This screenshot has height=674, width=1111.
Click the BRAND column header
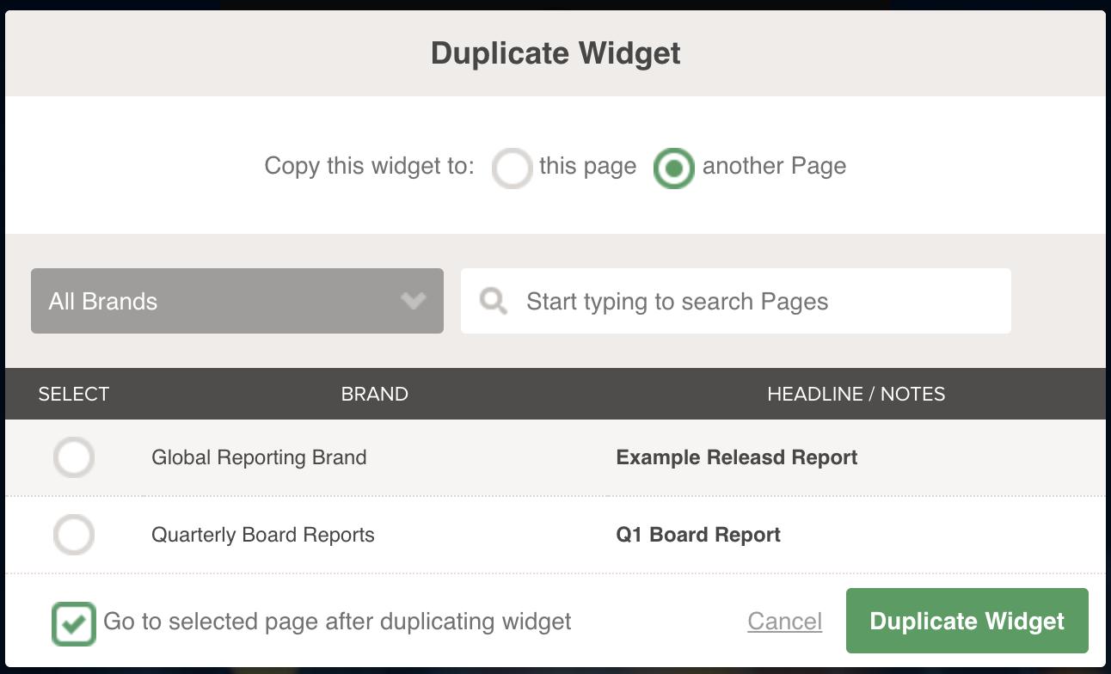374,395
